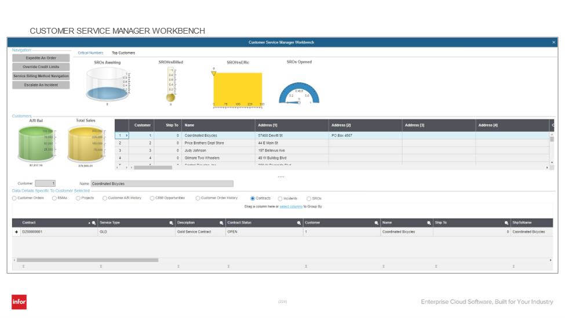Select the RMAs radio button
Screen dimensions: 565x318
pos(54,198)
